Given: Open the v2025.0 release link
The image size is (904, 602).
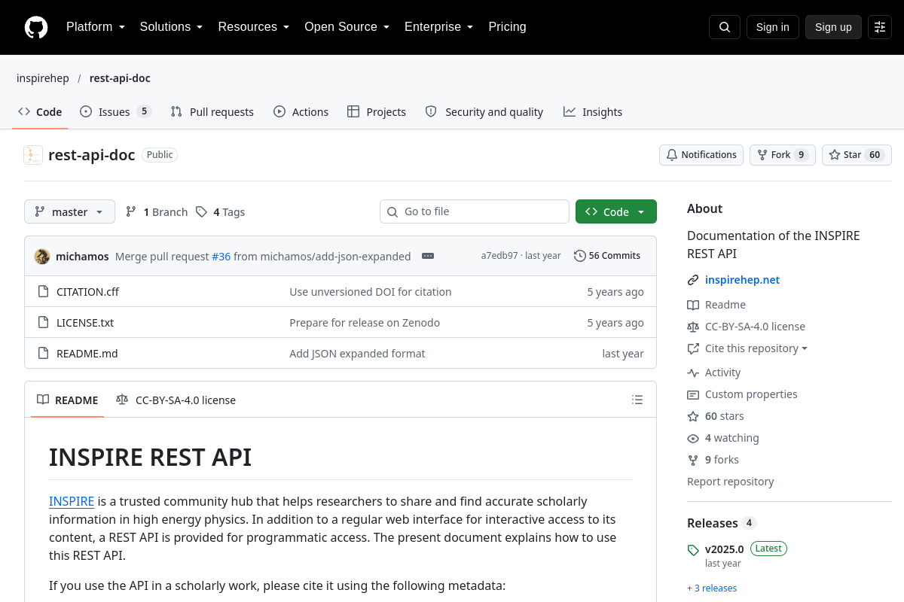Looking at the screenshot, I should tap(725, 549).
